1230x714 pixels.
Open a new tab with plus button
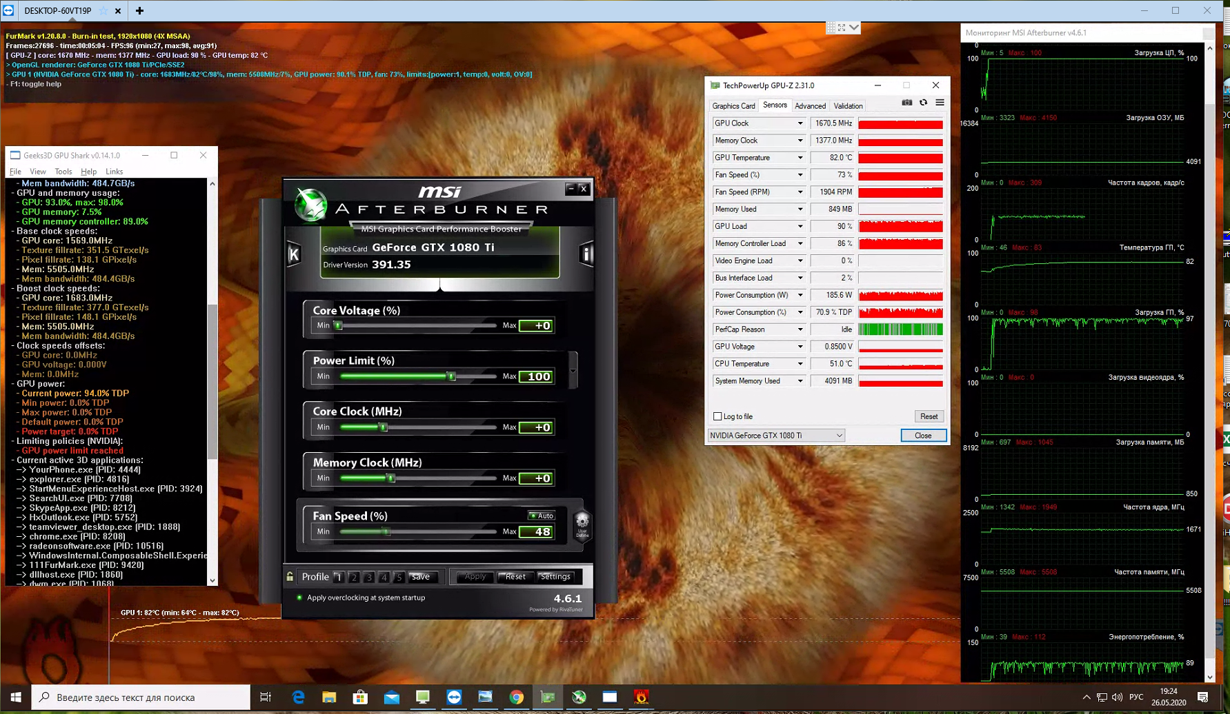(x=139, y=11)
